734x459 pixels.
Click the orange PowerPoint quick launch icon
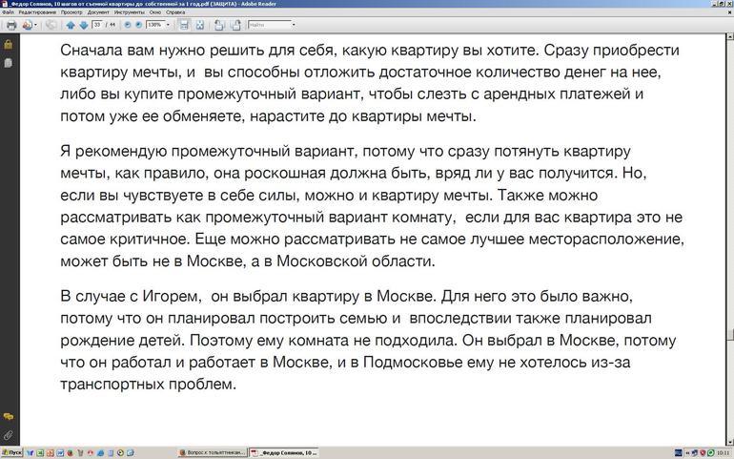click(51, 453)
